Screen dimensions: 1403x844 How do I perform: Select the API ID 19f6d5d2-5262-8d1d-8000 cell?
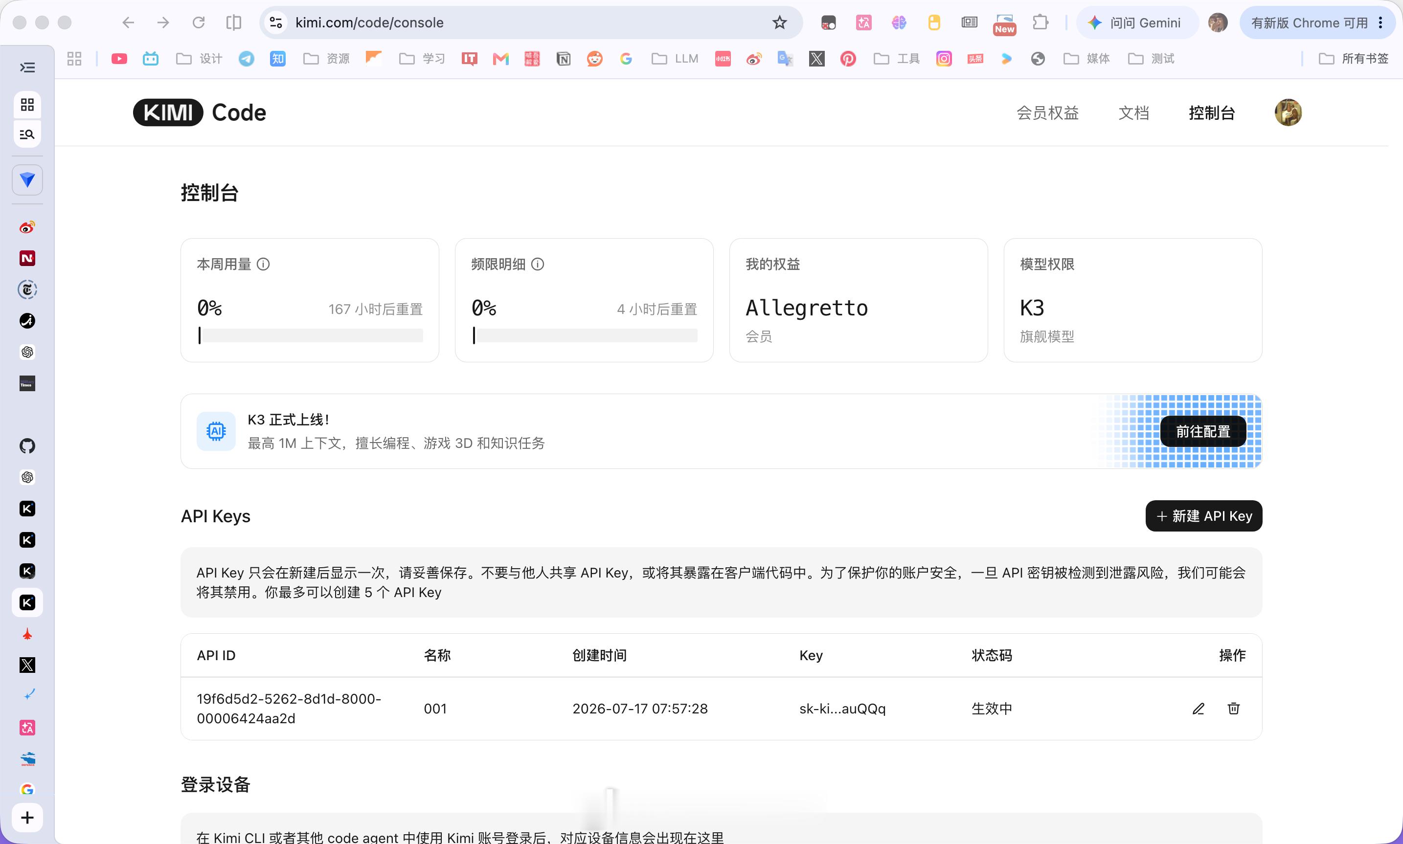click(289, 709)
